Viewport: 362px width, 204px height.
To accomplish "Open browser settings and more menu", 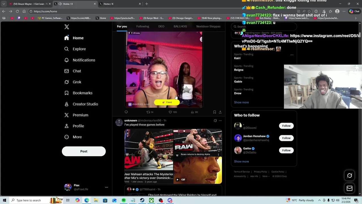I will coord(344,11).
